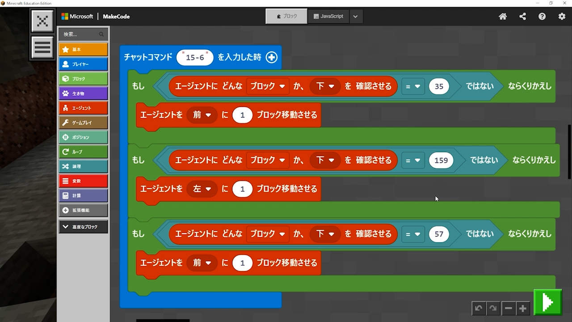Open the hamburger menu button
The height and width of the screenshot is (322, 572).
coord(42,47)
